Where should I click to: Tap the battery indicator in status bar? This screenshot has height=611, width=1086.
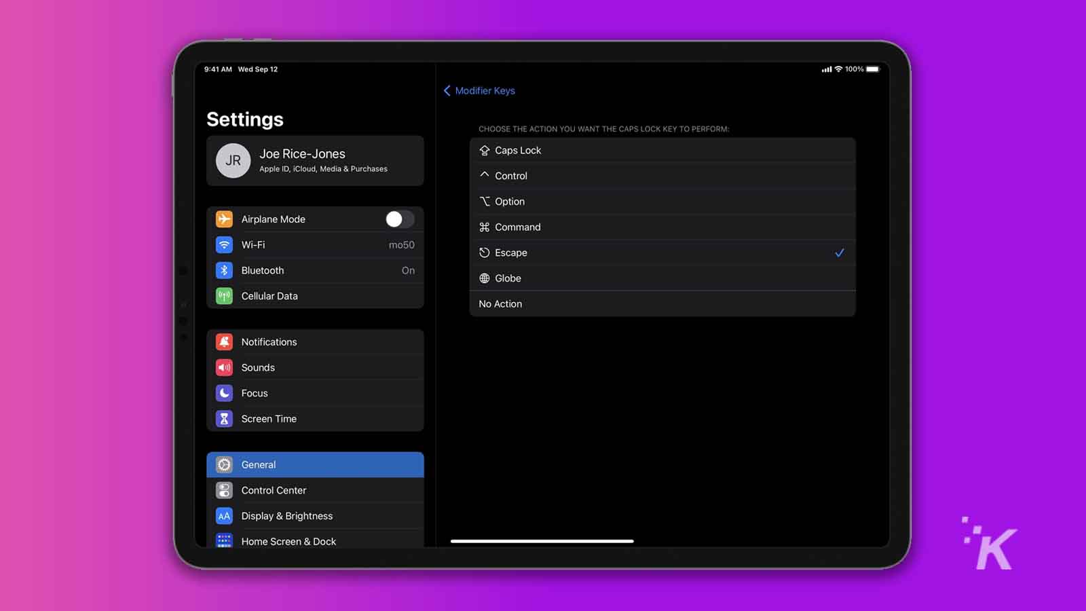click(x=873, y=69)
